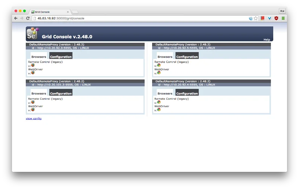Viewport: 299px width, 189px height.
Task: Click the DefaultRemoteProxy heading of node 10.20.92.5
Action: [x=183, y=44]
